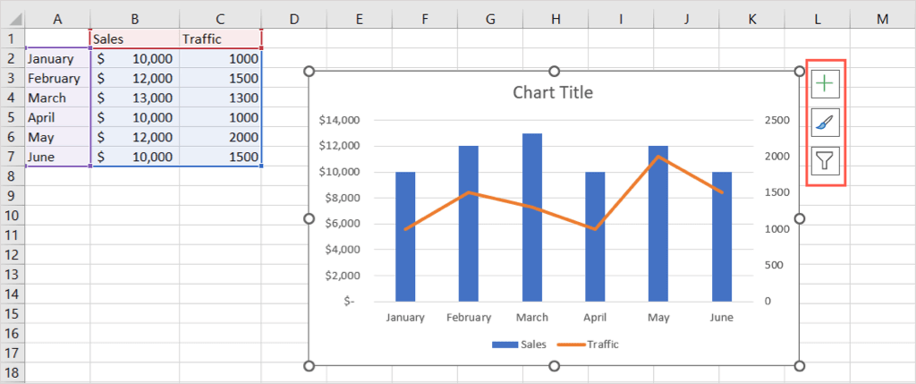Click the Sales header cell

(x=134, y=38)
